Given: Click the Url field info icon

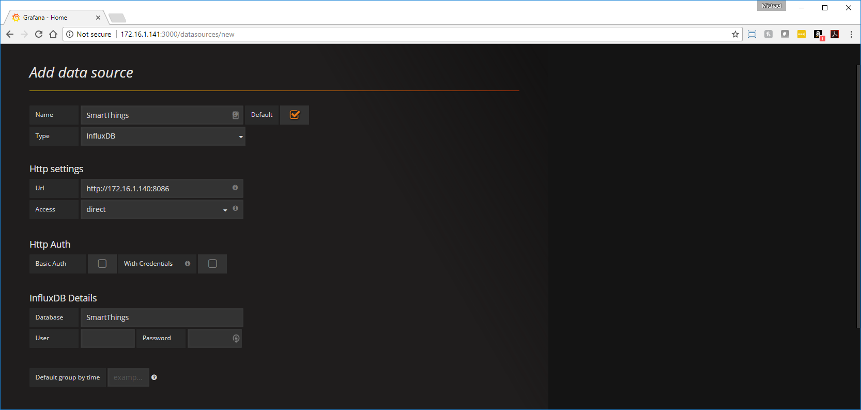Looking at the screenshot, I should pyautogui.click(x=235, y=188).
